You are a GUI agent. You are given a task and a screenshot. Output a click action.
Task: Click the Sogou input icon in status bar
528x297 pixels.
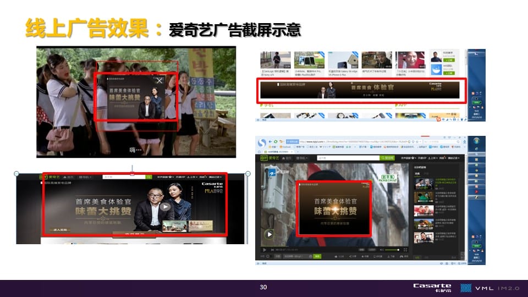click(x=438, y=119)
